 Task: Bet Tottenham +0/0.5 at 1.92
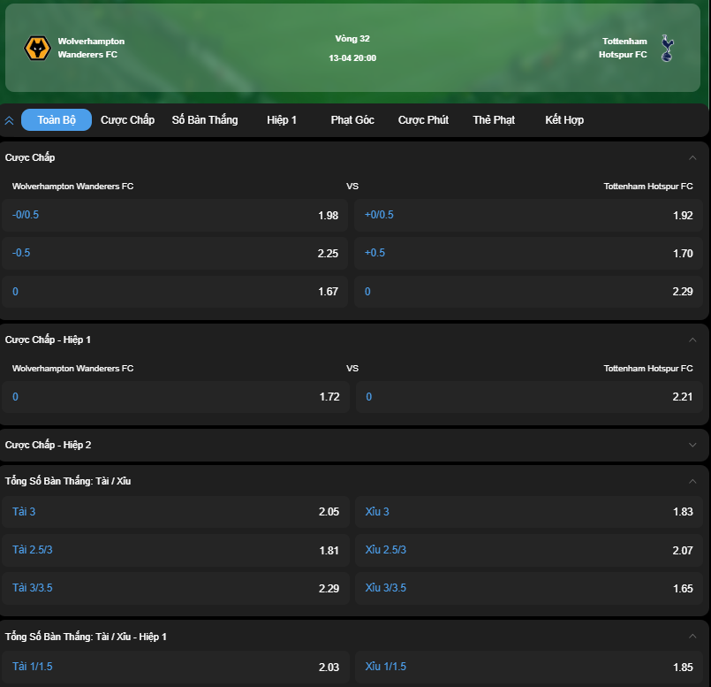click(528, 215)
